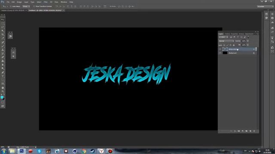Toggle Lock transparent pixels
The width and height of the screenshot is (275, 154).
click(x=224, y=45)
